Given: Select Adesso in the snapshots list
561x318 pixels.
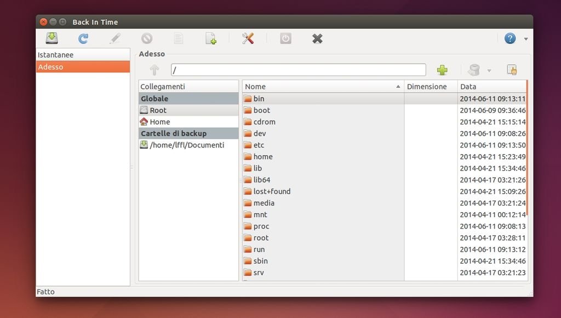Looking at the screenshot, I should click(82, 67).
